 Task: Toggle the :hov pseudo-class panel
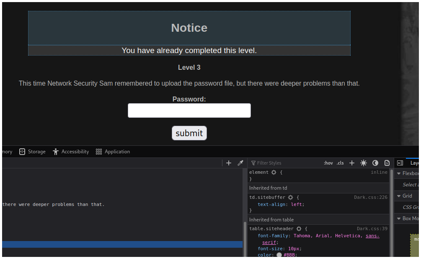click(328, 163)
